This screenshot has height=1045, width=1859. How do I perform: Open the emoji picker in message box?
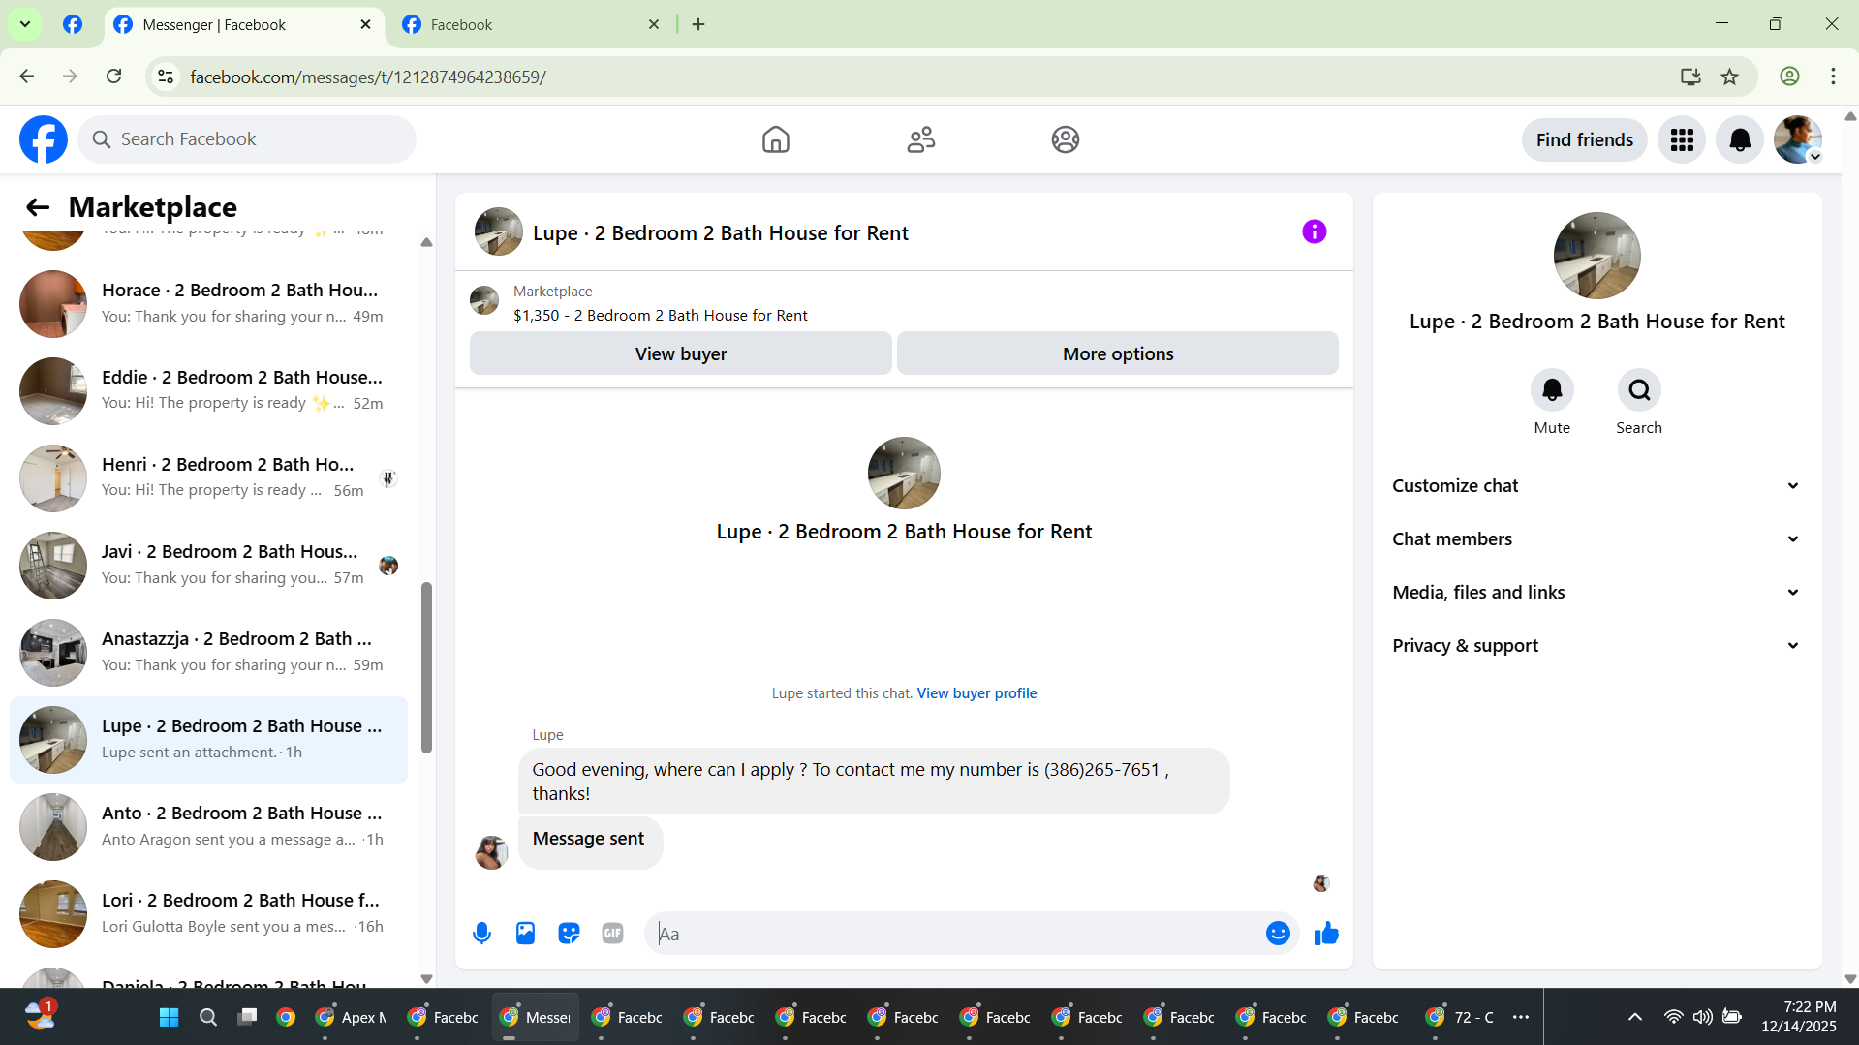[1278, 934]
